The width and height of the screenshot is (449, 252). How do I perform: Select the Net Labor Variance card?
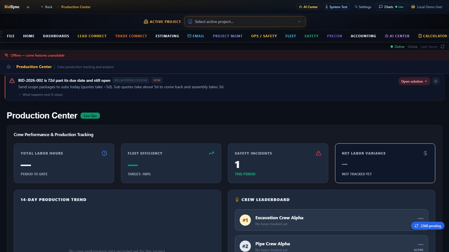tap(385, 163)
